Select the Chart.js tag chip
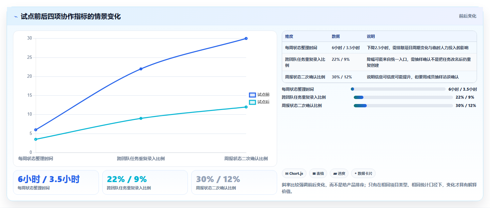 click(x=294, y=173)
